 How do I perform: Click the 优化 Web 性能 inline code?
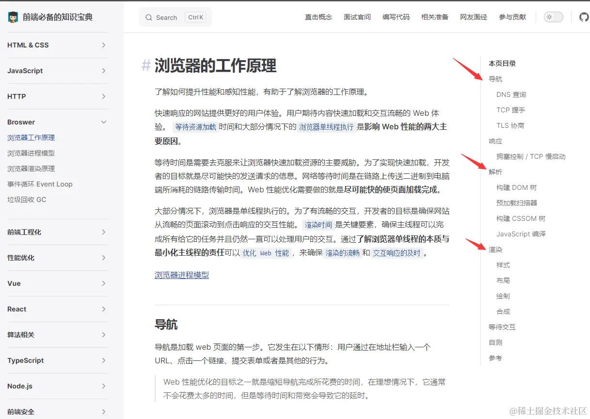(x=266, y=253)
